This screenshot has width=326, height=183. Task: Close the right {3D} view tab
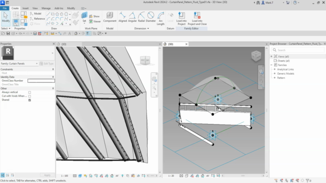tap(186, 44)
